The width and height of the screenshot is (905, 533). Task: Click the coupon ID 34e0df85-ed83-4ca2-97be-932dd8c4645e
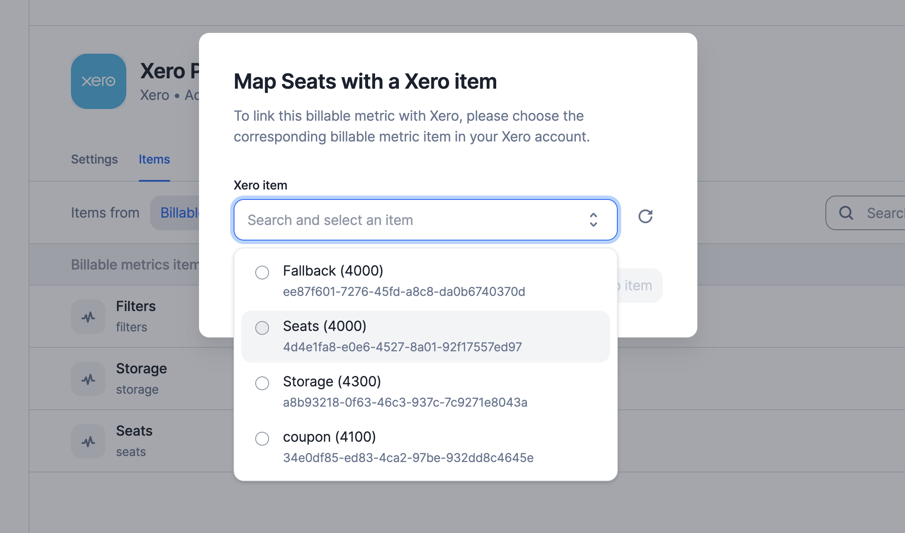pyautogui.click(x=408, y=458)
